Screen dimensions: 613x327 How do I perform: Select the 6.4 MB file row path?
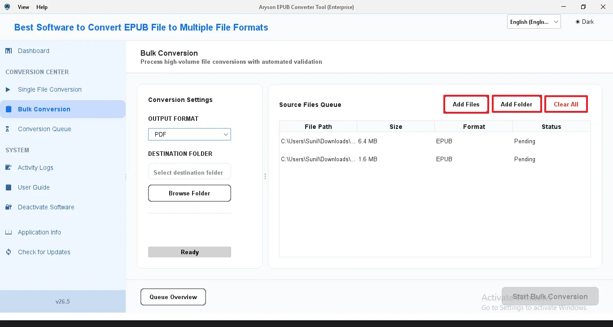(318, 141)
